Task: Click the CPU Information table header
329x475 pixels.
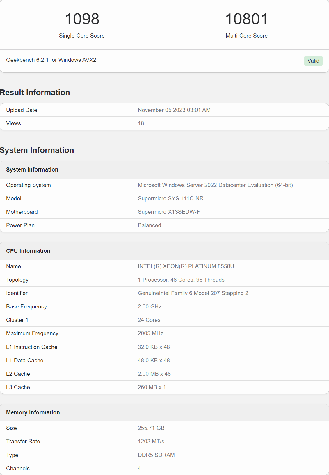Action: [28, 251]
